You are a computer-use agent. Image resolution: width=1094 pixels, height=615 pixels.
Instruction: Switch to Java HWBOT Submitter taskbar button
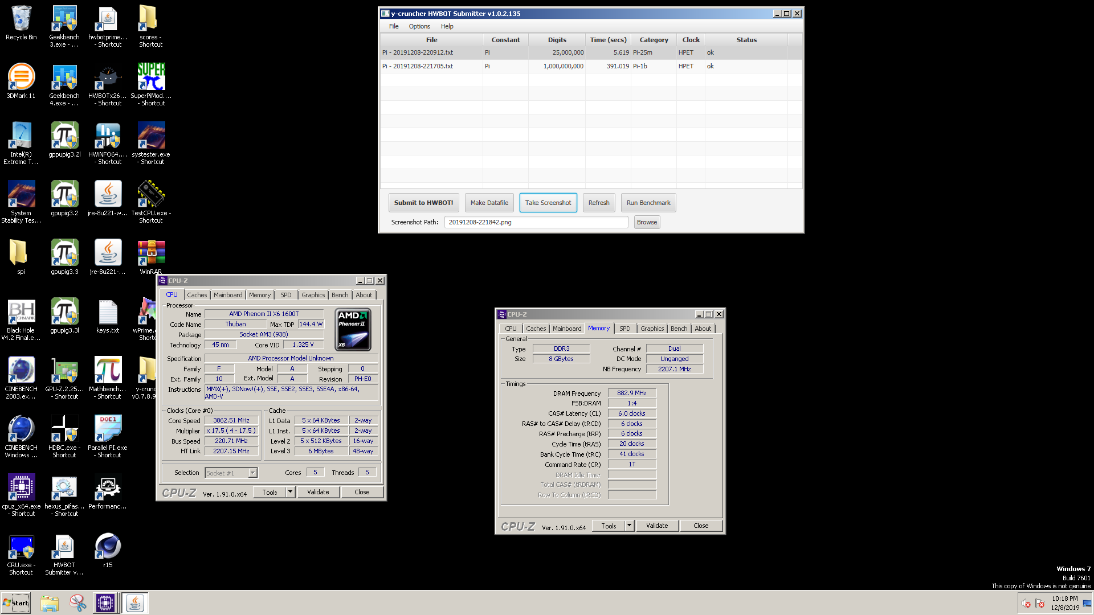[x=135, y=603]
